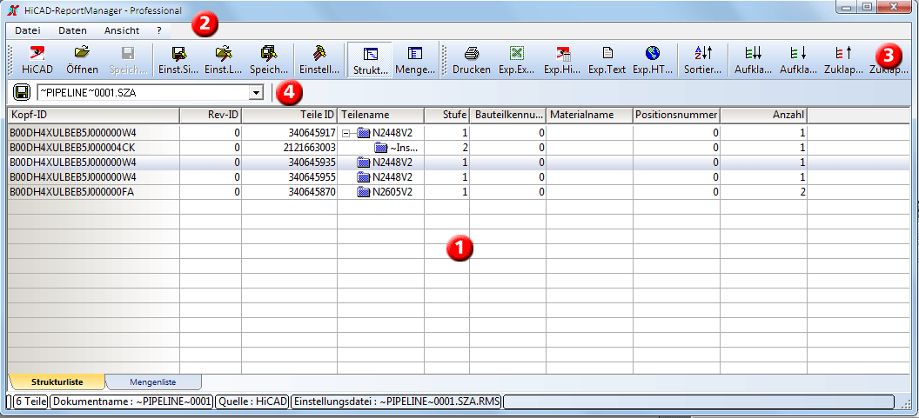Click the Kopf-ID column header

click(93, 115)
